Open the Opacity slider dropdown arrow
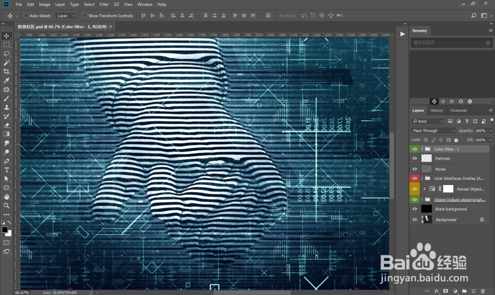Screen dimensions: 495x295 (x=491, y=131)
